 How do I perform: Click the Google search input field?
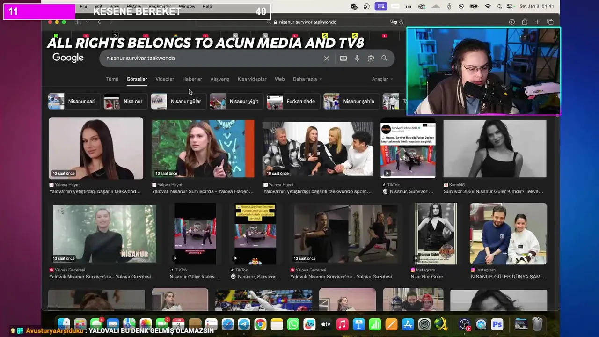[x=213, y=59]
